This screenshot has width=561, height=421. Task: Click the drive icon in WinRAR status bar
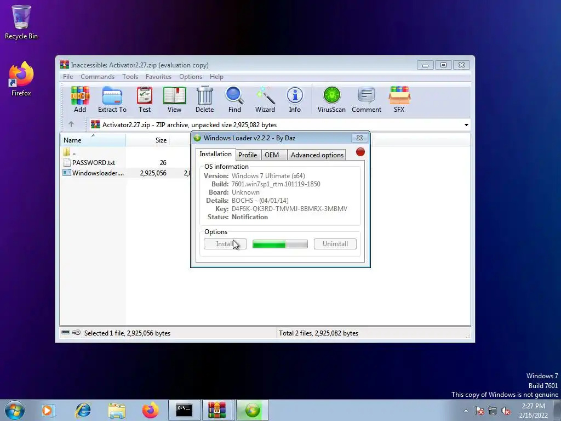66,333
